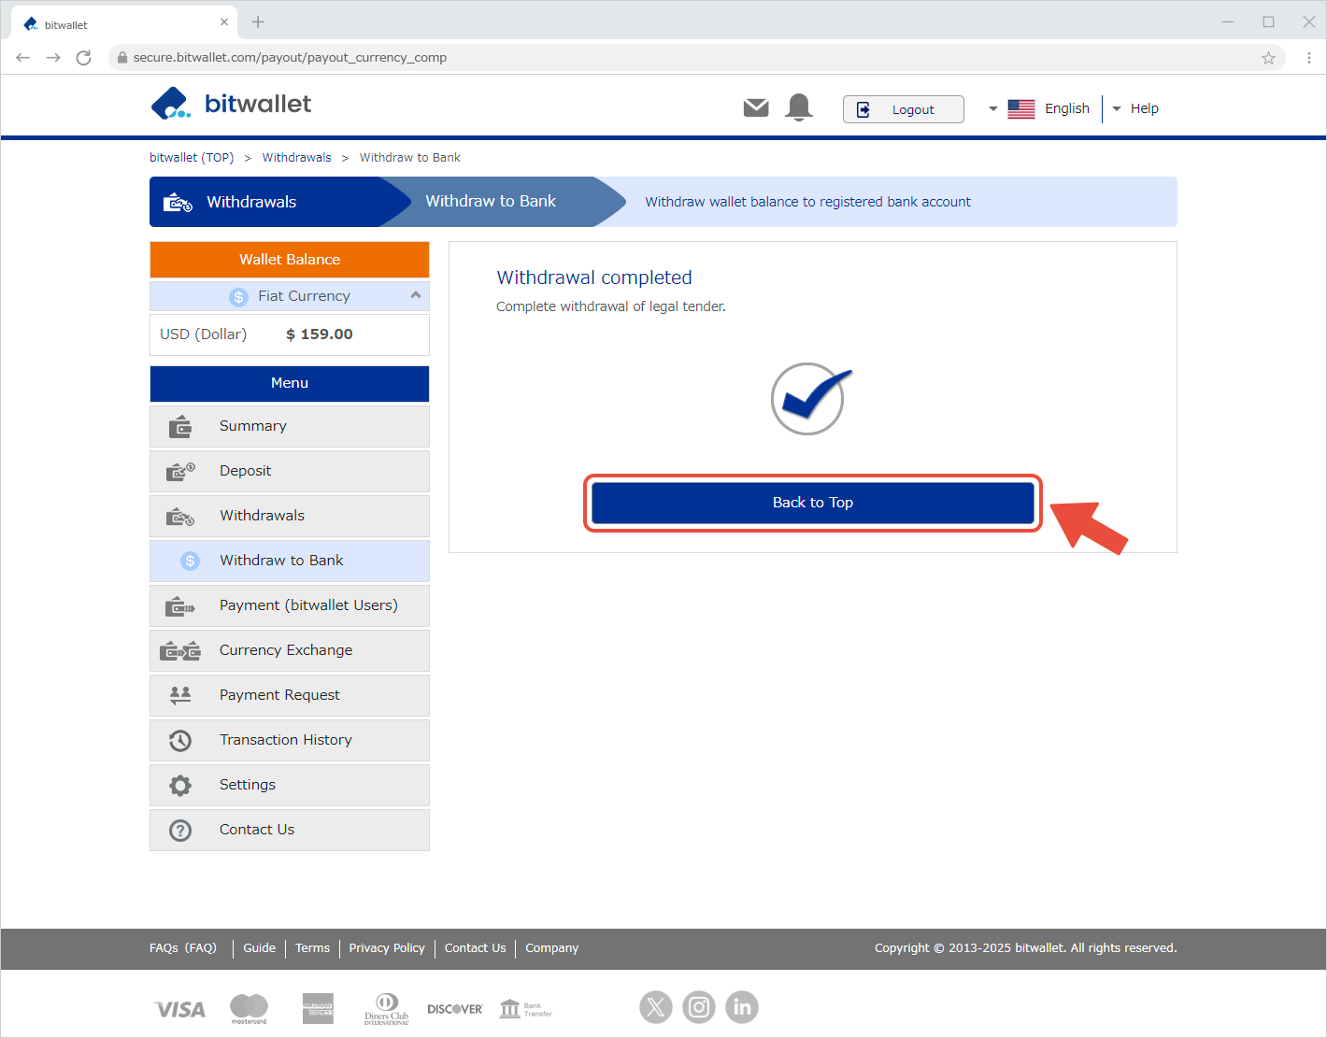The image size is (1327, 1038).
Task: Bookmark this page with star icon
Action: [x=1268, y=58]
